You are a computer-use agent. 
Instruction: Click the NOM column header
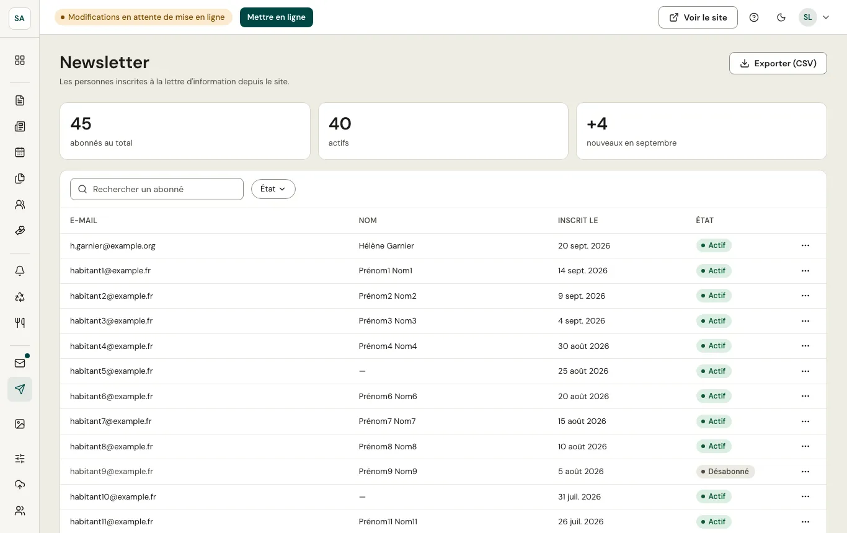pos(368,221)
